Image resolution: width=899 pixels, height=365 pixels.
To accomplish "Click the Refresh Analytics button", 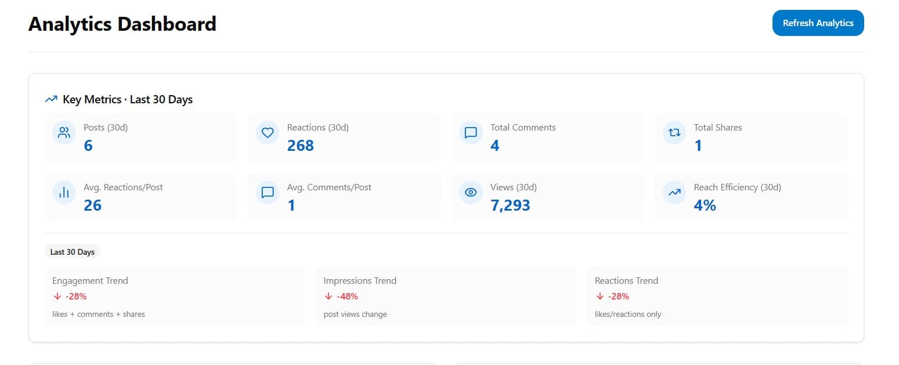I will click(x=818, y=23).
